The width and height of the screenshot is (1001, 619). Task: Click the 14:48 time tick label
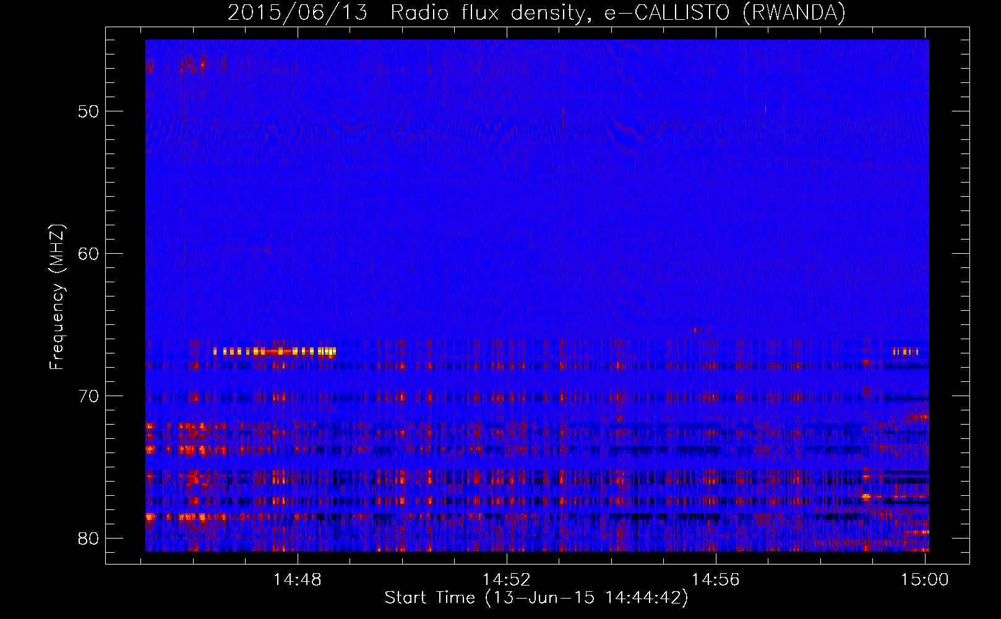(298, 579)
